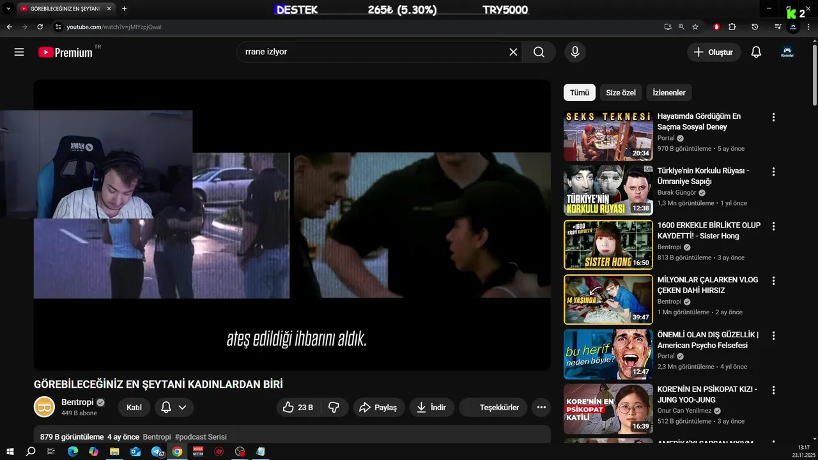This screenshot has width=818, height=460.
Task: Open the Bentropi channel name link
Action: coord(77,402)
